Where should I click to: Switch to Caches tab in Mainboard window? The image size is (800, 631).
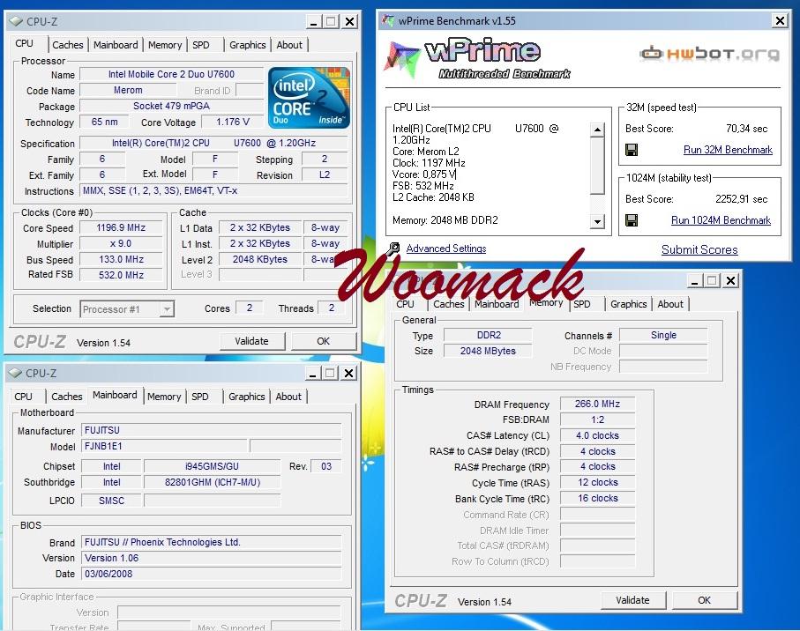click(67, 397)
